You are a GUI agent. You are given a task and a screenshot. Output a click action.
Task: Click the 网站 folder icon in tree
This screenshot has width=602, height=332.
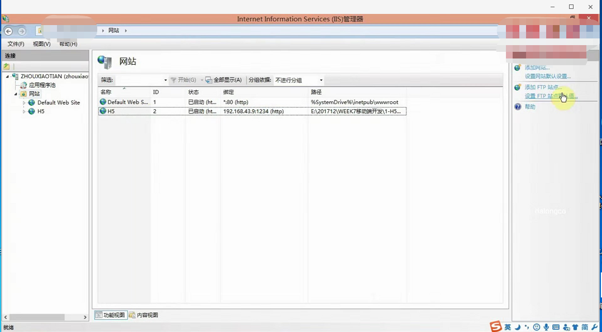24,94
